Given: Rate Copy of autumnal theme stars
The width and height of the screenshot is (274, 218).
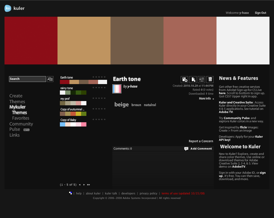Looking at the screenshot, I should [99, 109].
